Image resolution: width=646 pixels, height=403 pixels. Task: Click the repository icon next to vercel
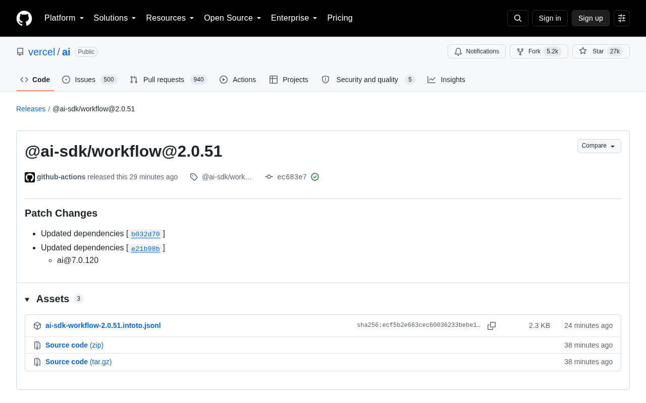pos(20,52)
